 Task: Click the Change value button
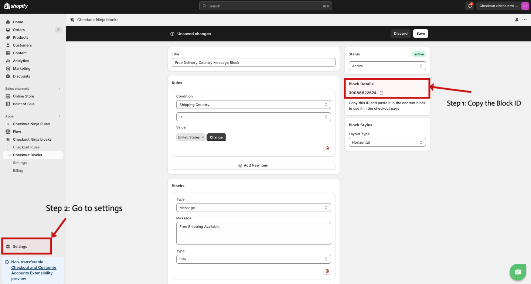[216, 137]
